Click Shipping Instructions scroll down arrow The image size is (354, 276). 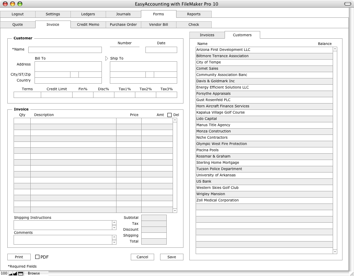point(114,228)
